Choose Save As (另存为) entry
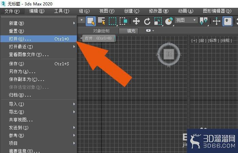The height and width of the screenshot is (153, 238). pyautogui.click(x=38, y=71)
